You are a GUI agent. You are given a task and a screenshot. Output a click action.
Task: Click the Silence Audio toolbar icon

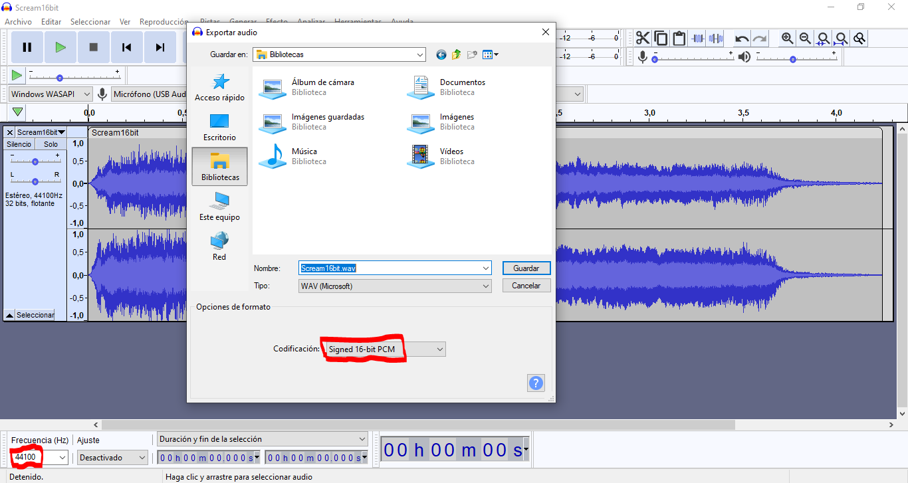[x=716, y=38]
